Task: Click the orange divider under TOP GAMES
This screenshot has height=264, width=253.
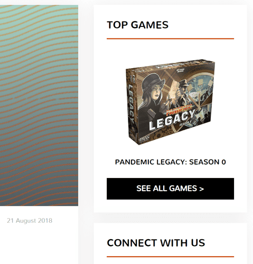Action: 170,39
